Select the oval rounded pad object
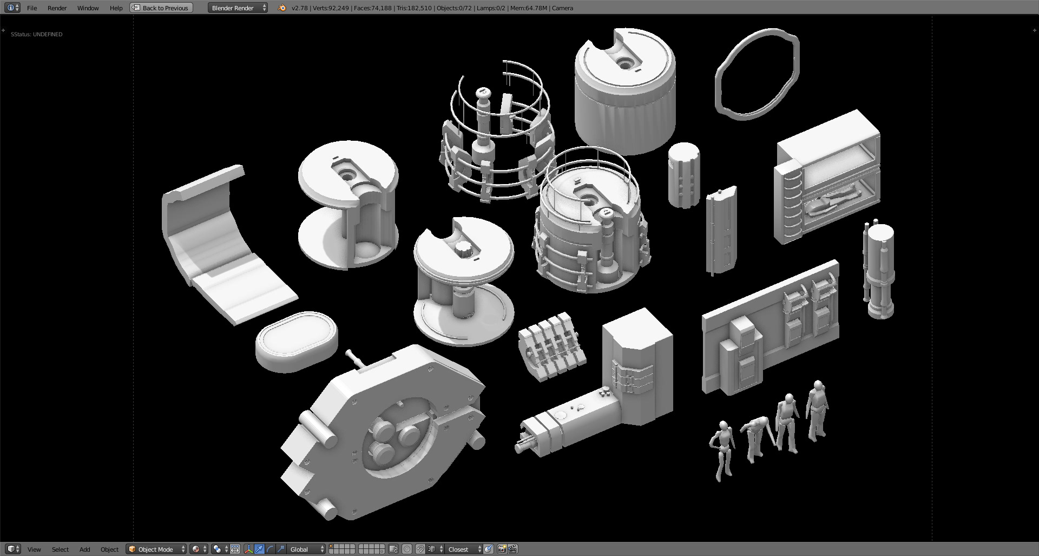Image resolution: width=1039 pixels, height=556 pixels. click(296, 341)
